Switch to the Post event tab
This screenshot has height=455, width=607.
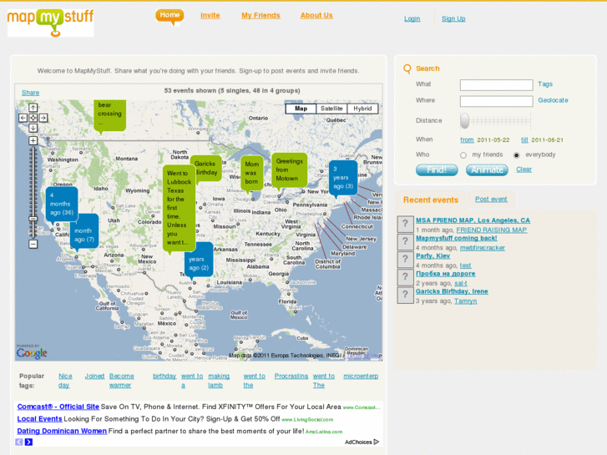coord(491,199)
